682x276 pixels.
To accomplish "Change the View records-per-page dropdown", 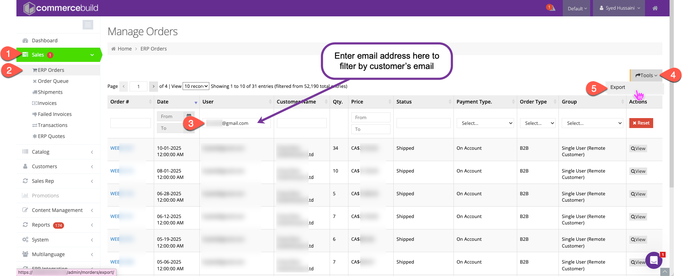I will click(x=196, y=86).
